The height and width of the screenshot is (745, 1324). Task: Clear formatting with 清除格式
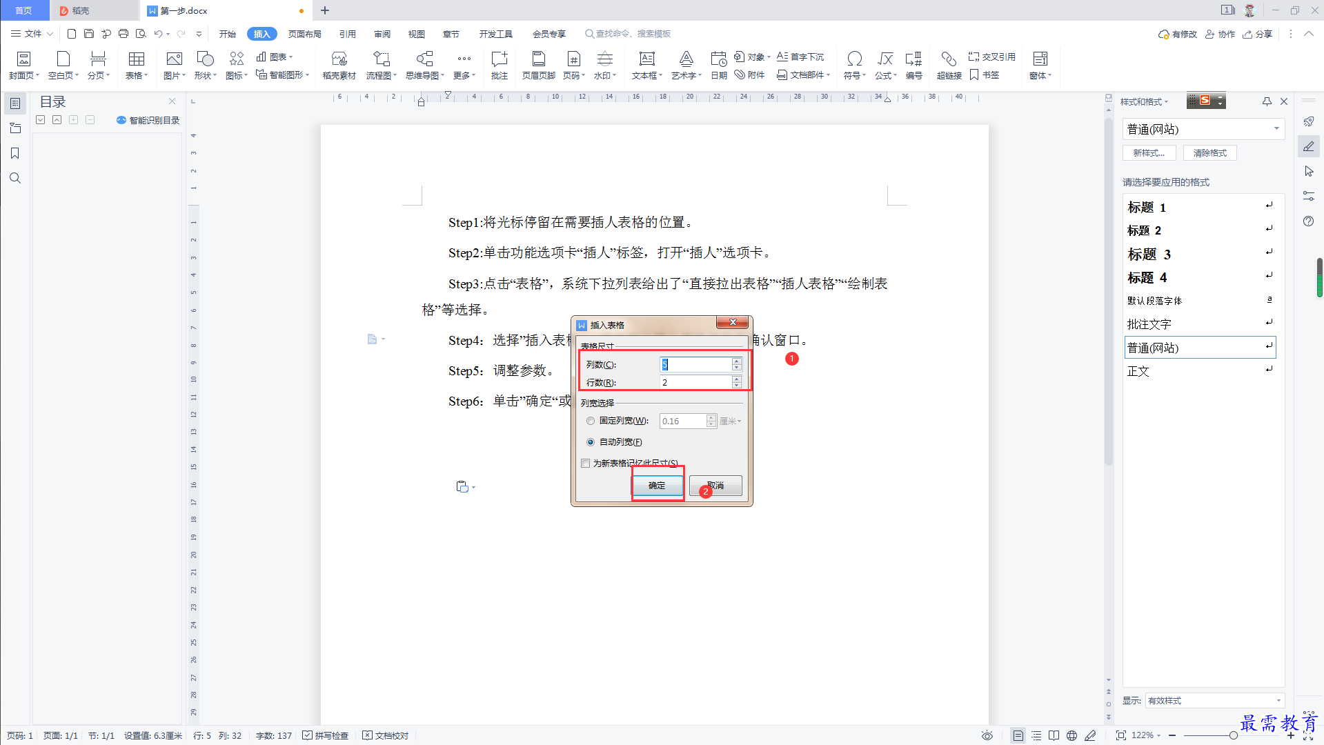[1210, 153]
